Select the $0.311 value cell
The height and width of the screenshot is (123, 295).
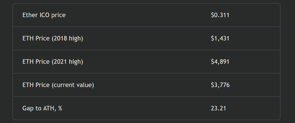pos(220,15)
